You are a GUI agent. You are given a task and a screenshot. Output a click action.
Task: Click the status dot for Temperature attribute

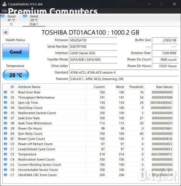pos(5,154)
